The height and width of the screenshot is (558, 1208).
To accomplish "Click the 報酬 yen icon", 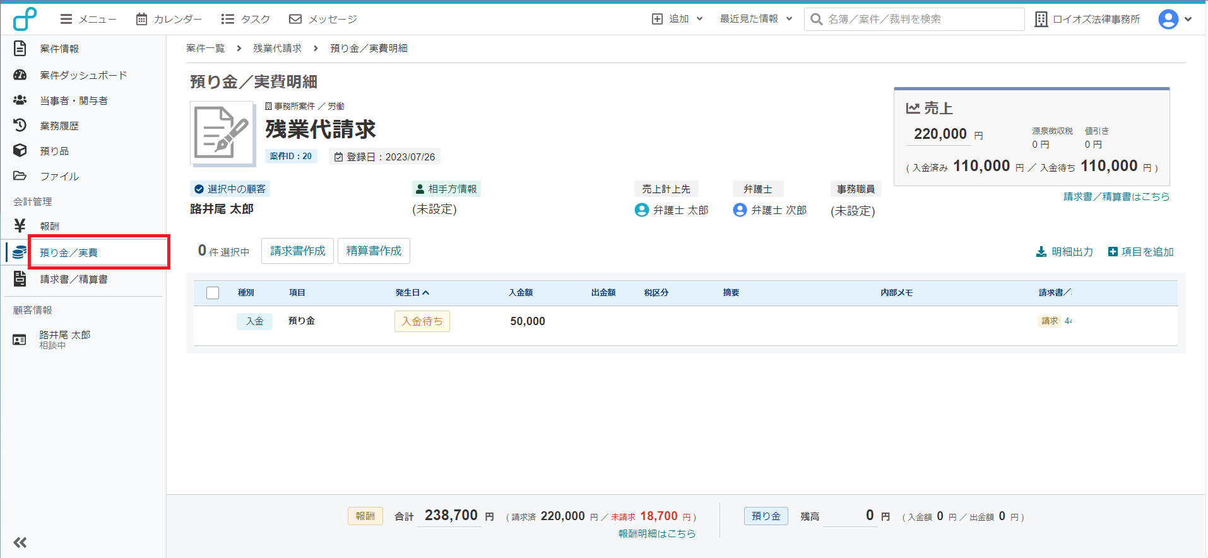I will coord(20,225).
